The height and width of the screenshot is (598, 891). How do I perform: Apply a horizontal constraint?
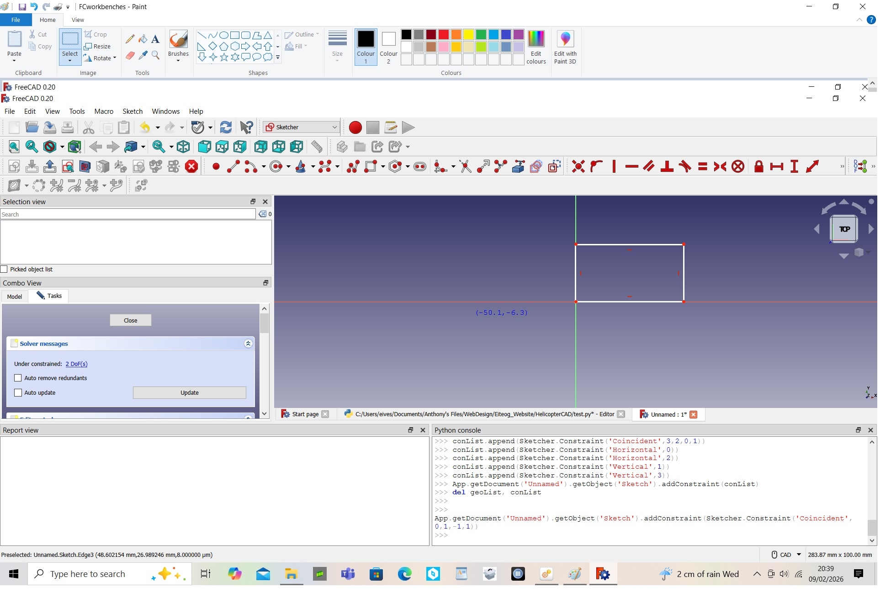click(x=631, y=166)
